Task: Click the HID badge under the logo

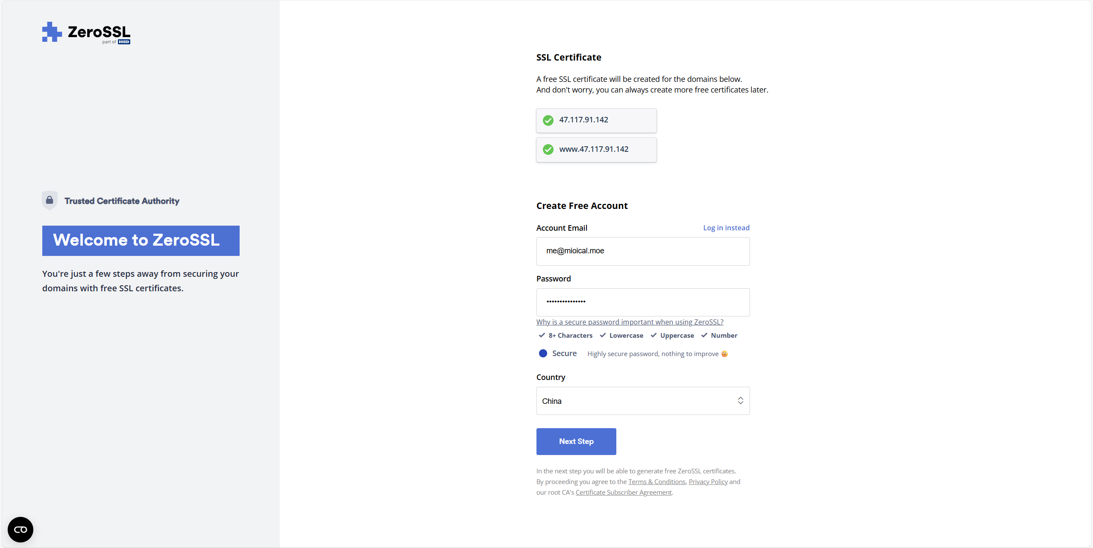Action: 124,42
